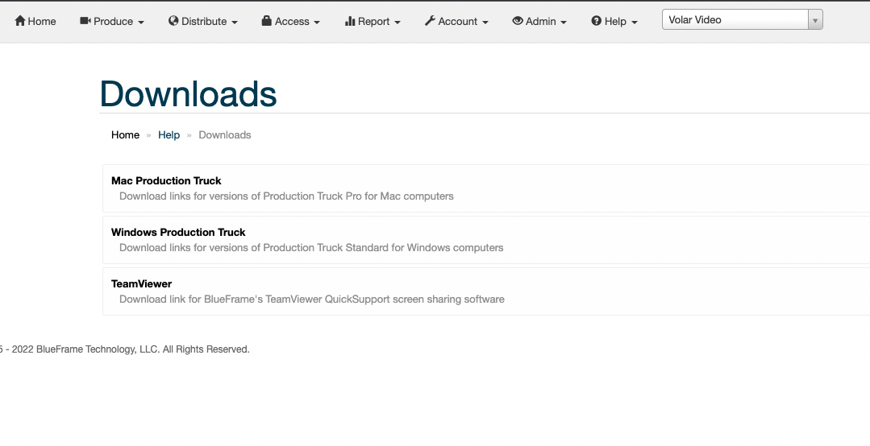This screenshot has height=446, width=870.
Task: Open the Distribute menu label
Action: [x=204, y=22]
